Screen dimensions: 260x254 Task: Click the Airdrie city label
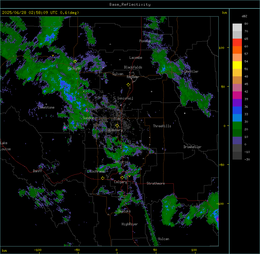pos(122,162)
